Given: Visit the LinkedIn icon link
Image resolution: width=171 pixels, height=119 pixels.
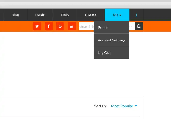Looking at the screenshot, I should click(72, 26).
